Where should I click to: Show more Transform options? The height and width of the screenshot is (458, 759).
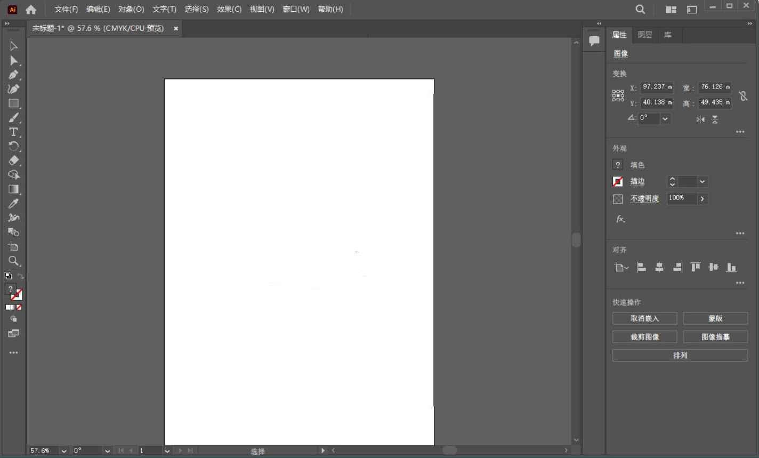[740, 132]
